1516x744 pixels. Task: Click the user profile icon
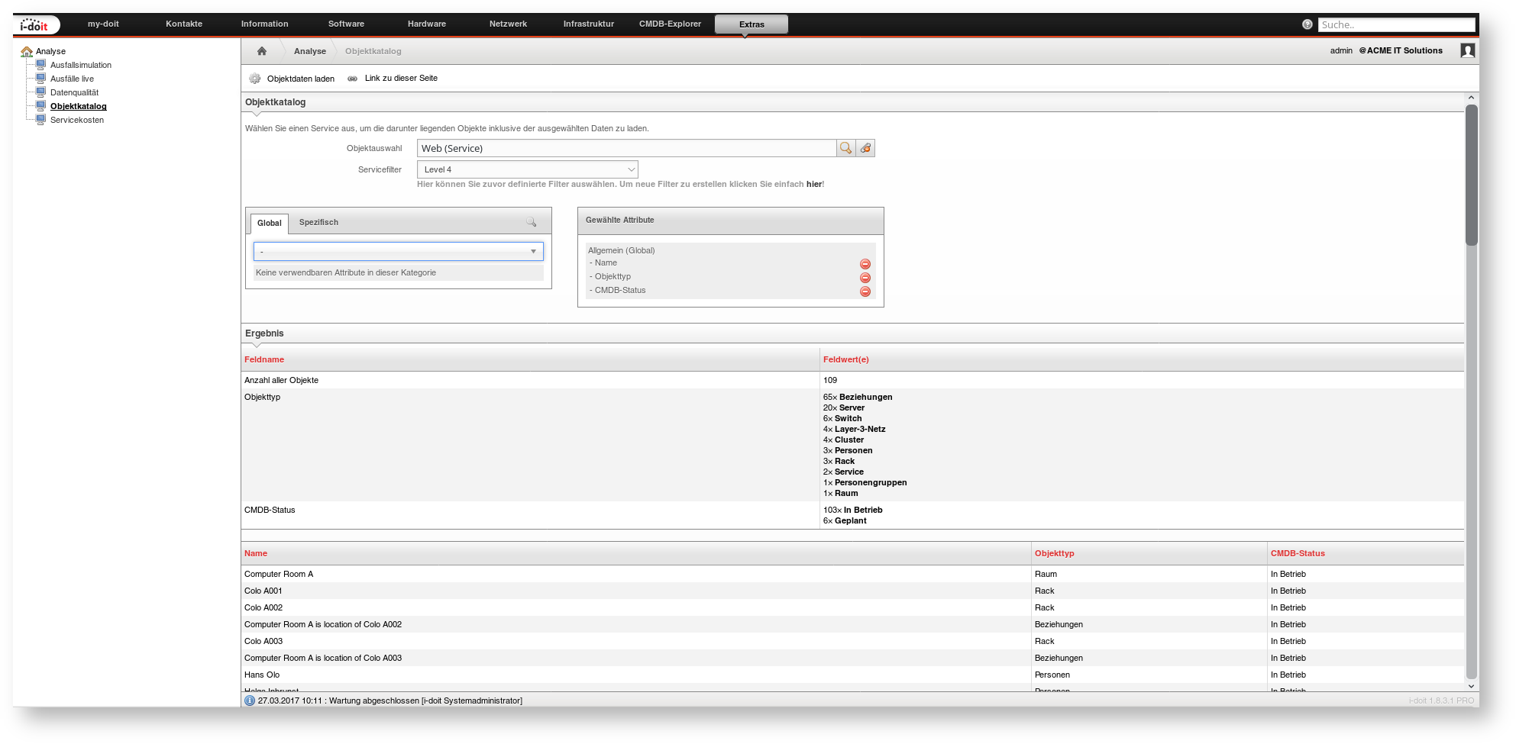pos(1467,50)
